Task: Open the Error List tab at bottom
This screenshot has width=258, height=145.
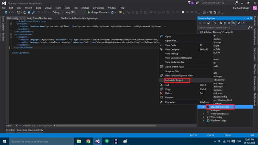Action: coord(10,130)
